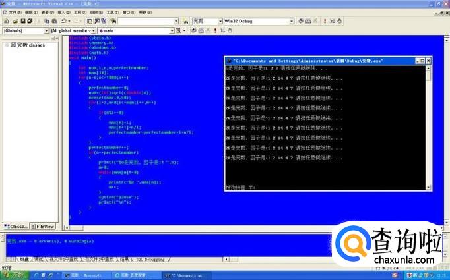Click the Save floppy disk icon
The height and width of the screenshot is (280, 450).
pyautogui.click(x=22, y=21)
